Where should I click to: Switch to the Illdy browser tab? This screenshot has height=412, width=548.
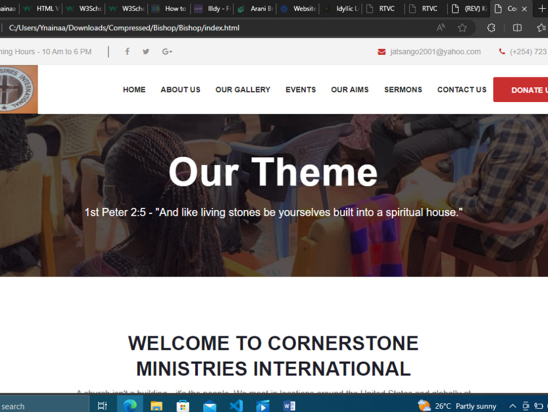coord(212,9)
